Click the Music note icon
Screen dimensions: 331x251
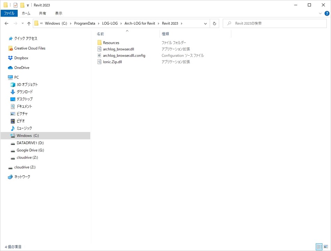tap(13, 128)
